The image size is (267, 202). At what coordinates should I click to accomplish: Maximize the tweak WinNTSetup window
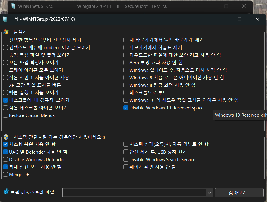tap(240, 19)
